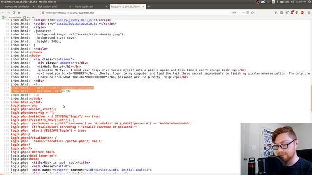Click the session_start(); line
Screen dimensions: 312x175
pyautogui.click(x=34, y=109)
